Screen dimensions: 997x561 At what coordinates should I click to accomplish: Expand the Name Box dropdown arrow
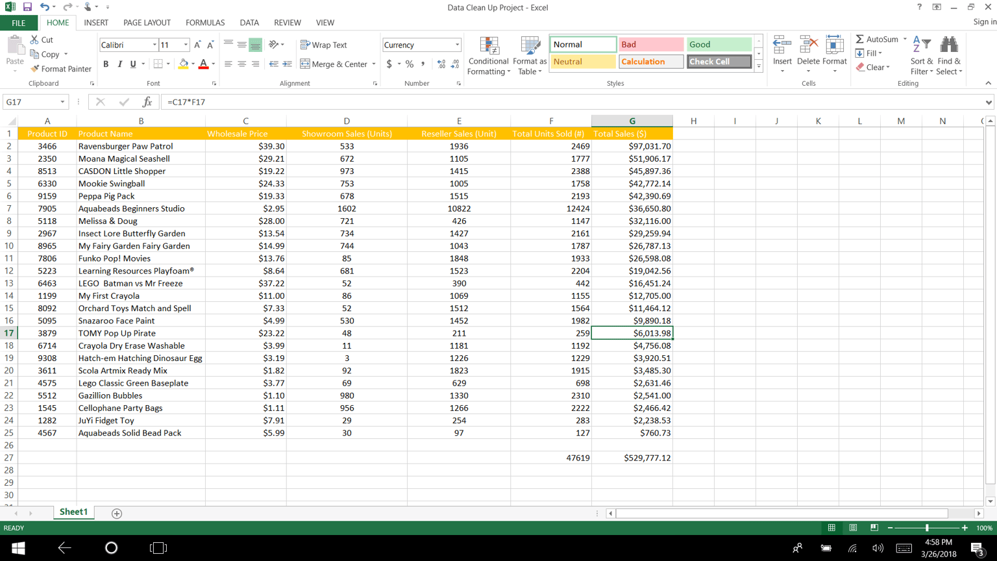[x=62, y=102]
